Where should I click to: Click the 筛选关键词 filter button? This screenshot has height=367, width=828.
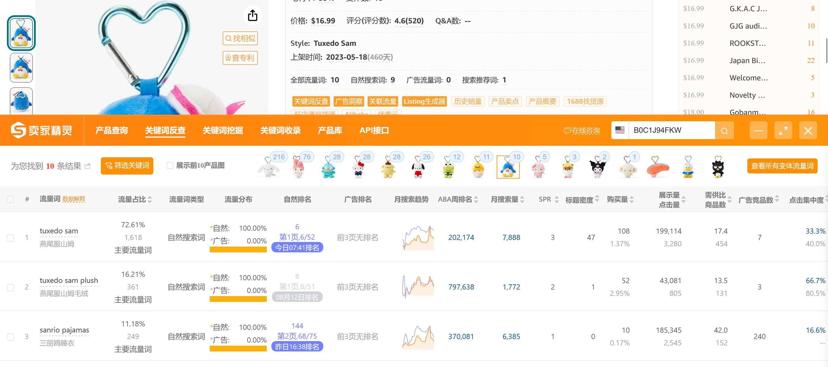click(x=127, y=166)
